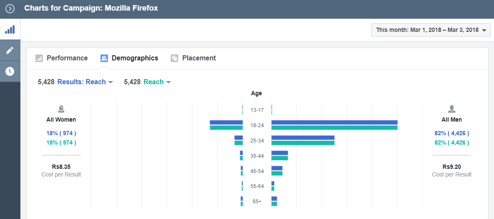
Task: Click the All Women avatar icon
Action: coord(61,109)
